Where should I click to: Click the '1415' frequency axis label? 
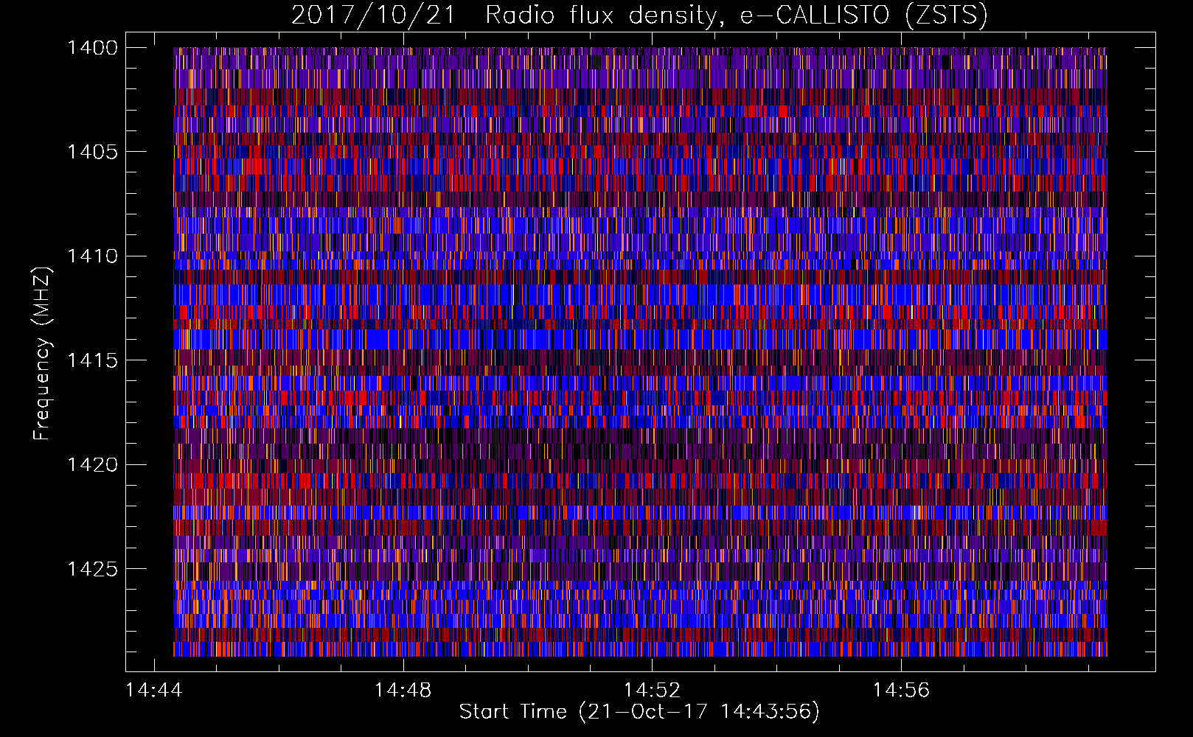[x=92, y=360]
